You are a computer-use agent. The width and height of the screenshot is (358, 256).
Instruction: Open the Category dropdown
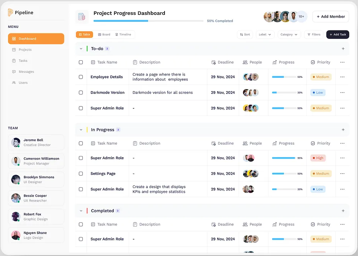click(x=289, y=35)
